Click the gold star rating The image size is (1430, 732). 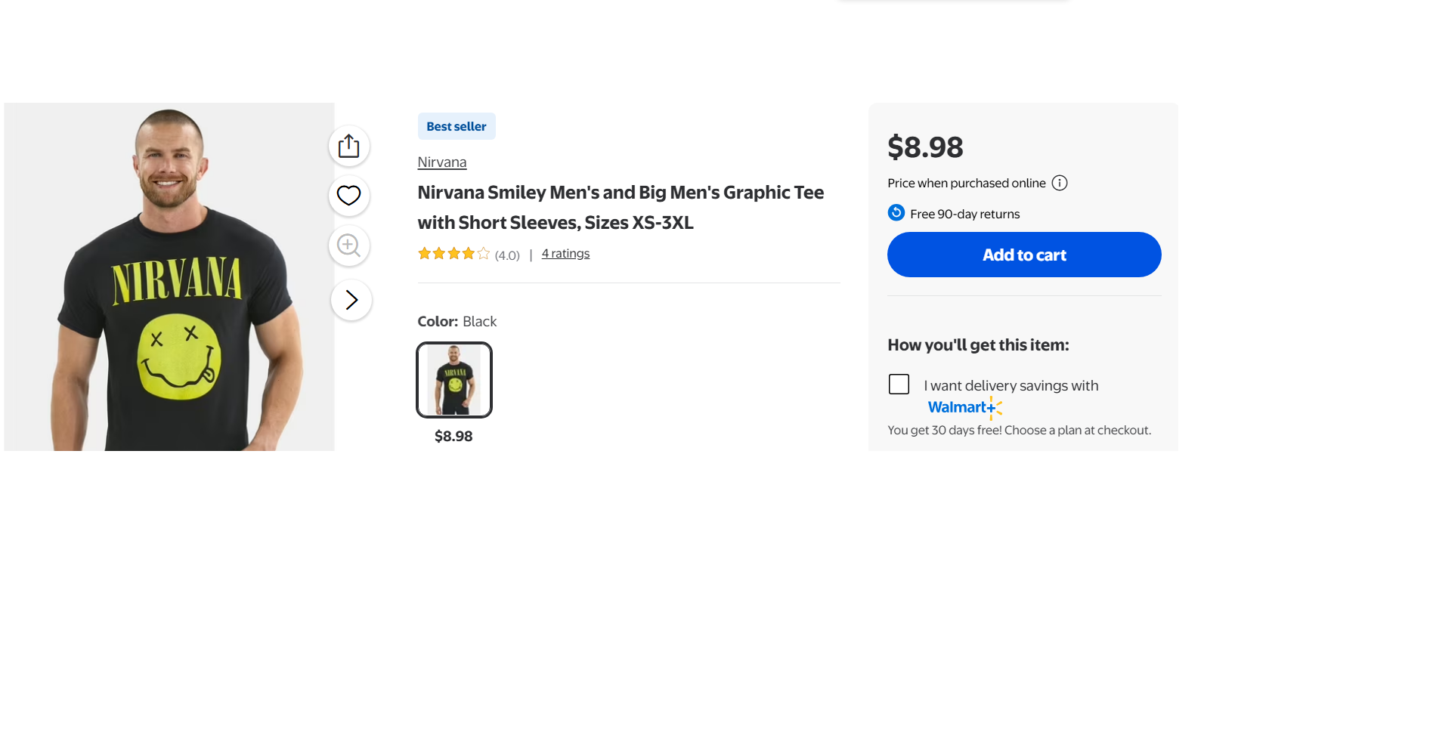pyautogui.click(x=453, y=254)
